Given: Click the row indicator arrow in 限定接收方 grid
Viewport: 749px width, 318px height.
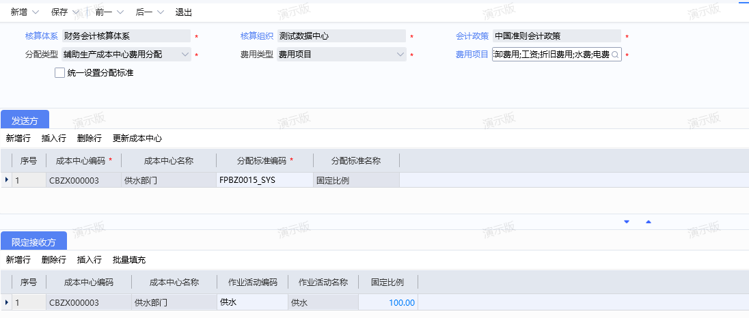Looking at the screenshot, I should click(7, 302).
